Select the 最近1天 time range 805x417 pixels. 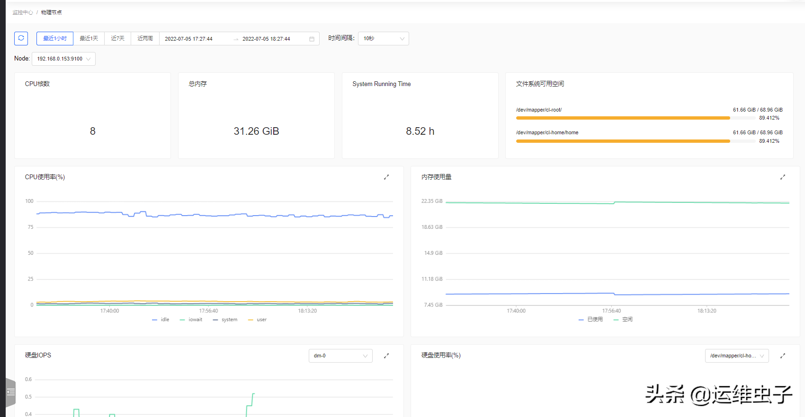89,38
